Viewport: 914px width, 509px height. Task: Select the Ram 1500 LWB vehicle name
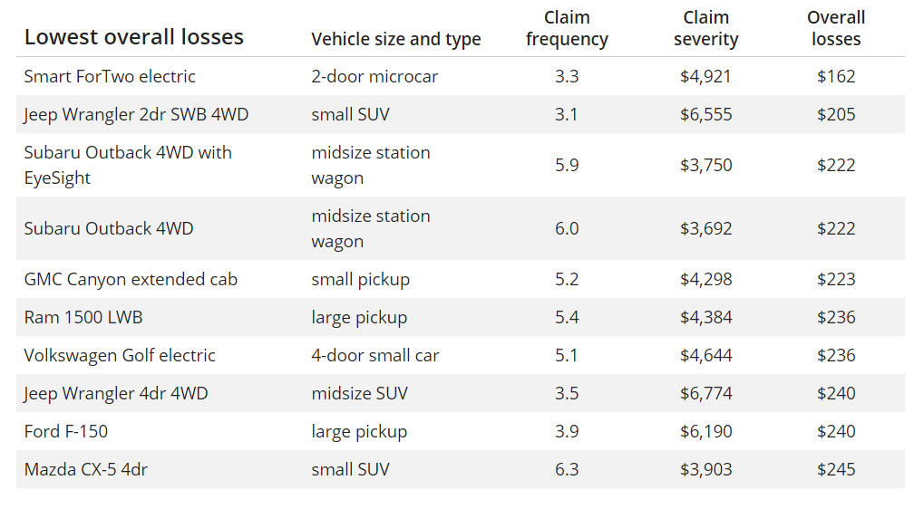pos(83,317)
